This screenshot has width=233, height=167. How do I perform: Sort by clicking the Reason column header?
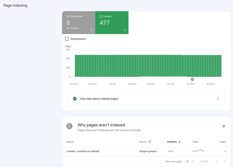70,141
